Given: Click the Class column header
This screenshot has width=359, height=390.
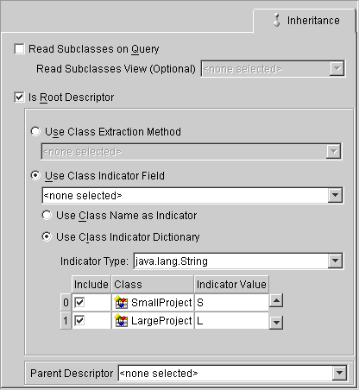Looking at the screenshot, I should pyautogui.click(x=153, y=285).
